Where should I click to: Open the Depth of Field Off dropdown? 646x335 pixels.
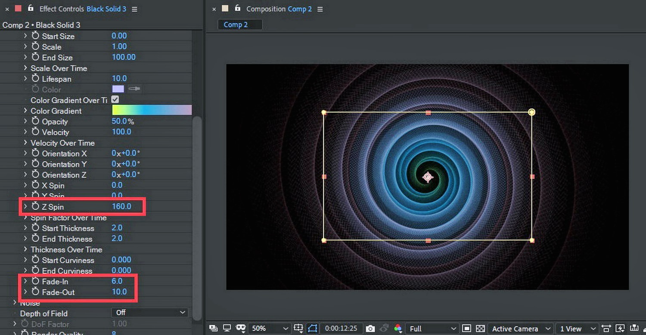coord(150,313)
